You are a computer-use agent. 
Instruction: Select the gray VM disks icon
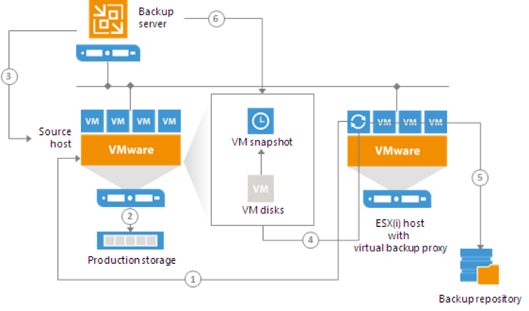261,188
